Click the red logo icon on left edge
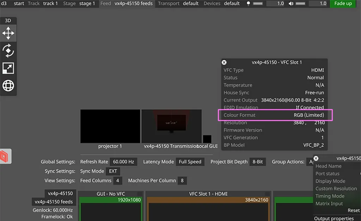361x221 pixels. pyautogui.click(x=6, y=156)
